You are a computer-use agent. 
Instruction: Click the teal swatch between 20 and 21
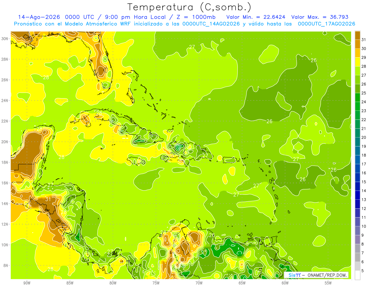click(357, 133)
